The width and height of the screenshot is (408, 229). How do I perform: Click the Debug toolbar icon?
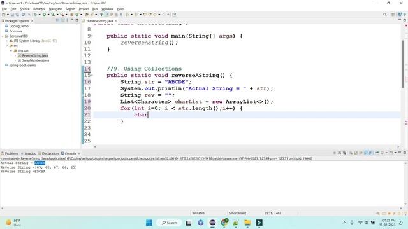(x=36, y=15)
